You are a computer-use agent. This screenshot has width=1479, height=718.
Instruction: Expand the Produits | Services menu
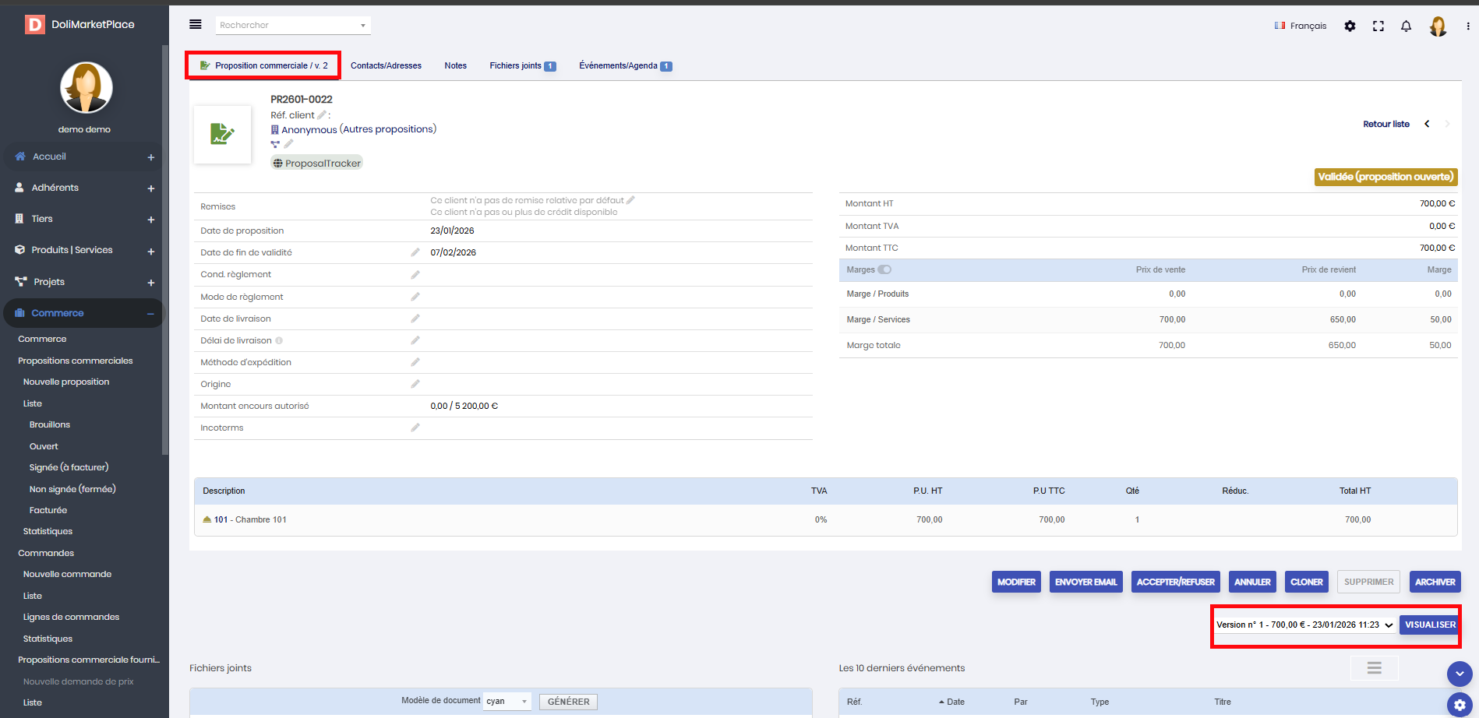(x=150, y=251)
